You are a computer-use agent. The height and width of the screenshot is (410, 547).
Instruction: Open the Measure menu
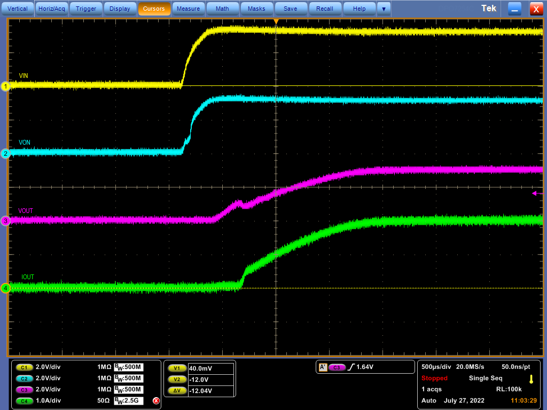(x=188, y=9)
